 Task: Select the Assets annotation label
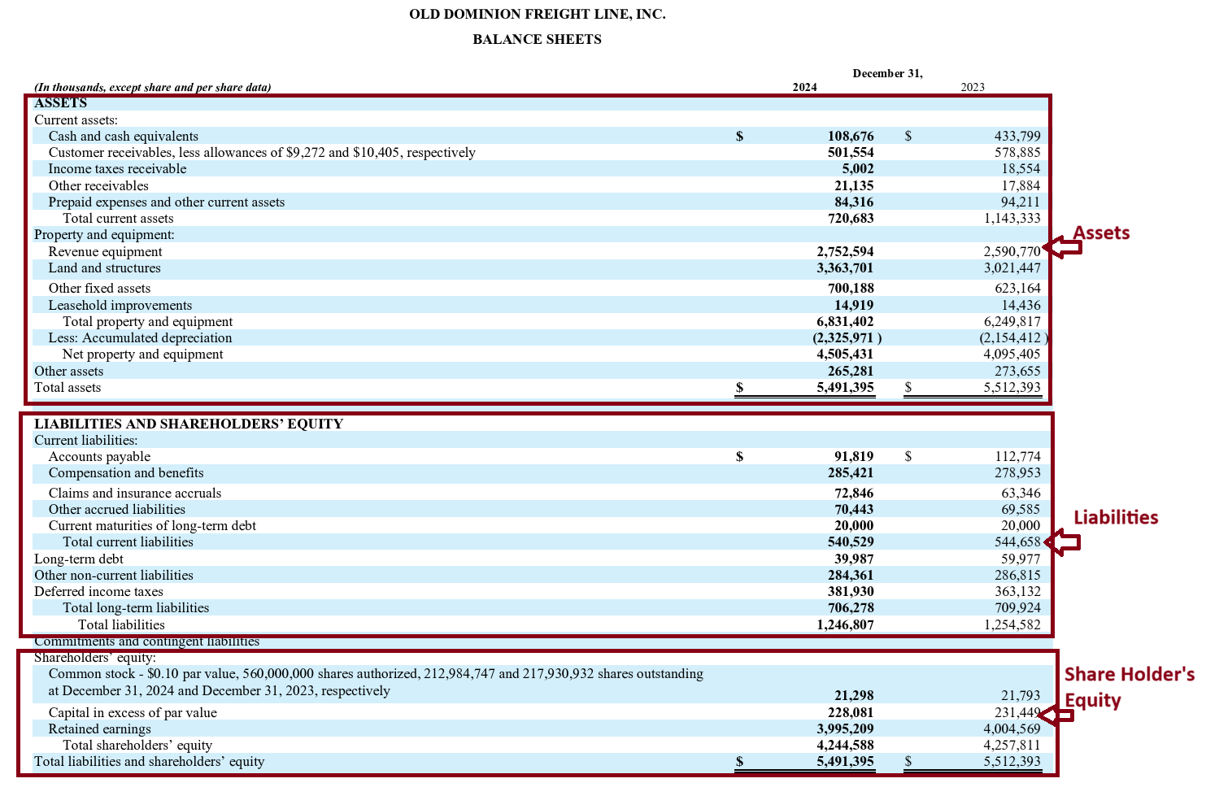[1102, 233]
